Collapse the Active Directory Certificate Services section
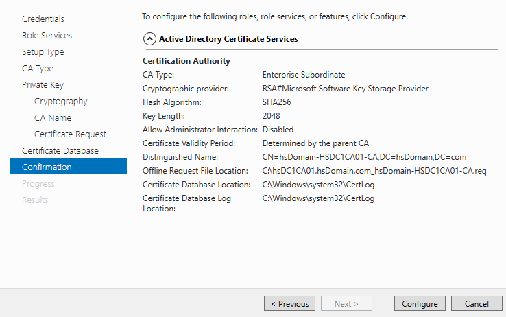The height and width of the screenshot is (317, 506). point(149,39)
